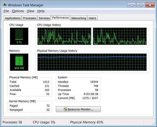The image size is (157, 127).
Task: Click the 'Available' label
Action: pyautogui.click(x=15, y=90)
